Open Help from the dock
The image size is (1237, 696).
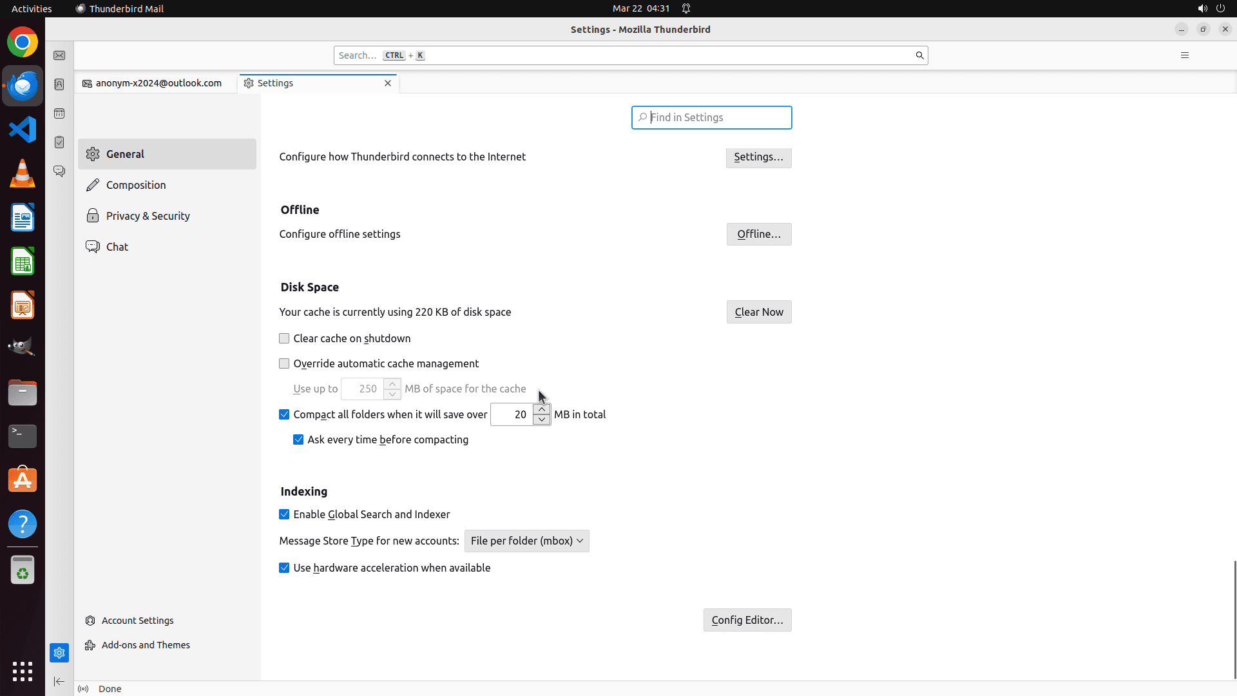[23, 524]
